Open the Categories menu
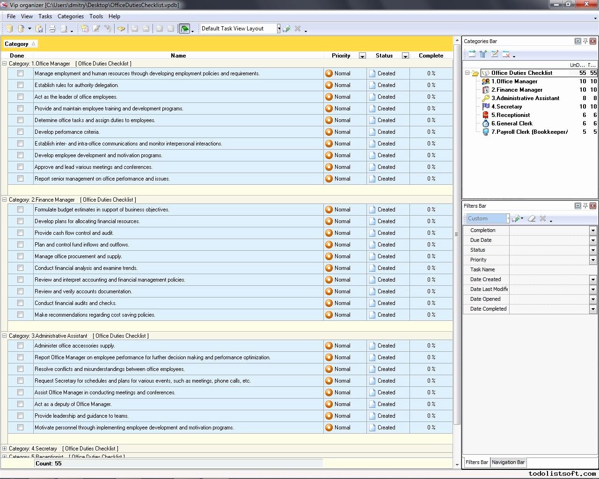The image size is (599, 479). click(x=71, y=16)
